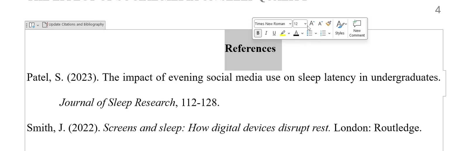The image size is (468, 151).
Task: Click the bibliography field drag handle
Action: pos(27,25)
